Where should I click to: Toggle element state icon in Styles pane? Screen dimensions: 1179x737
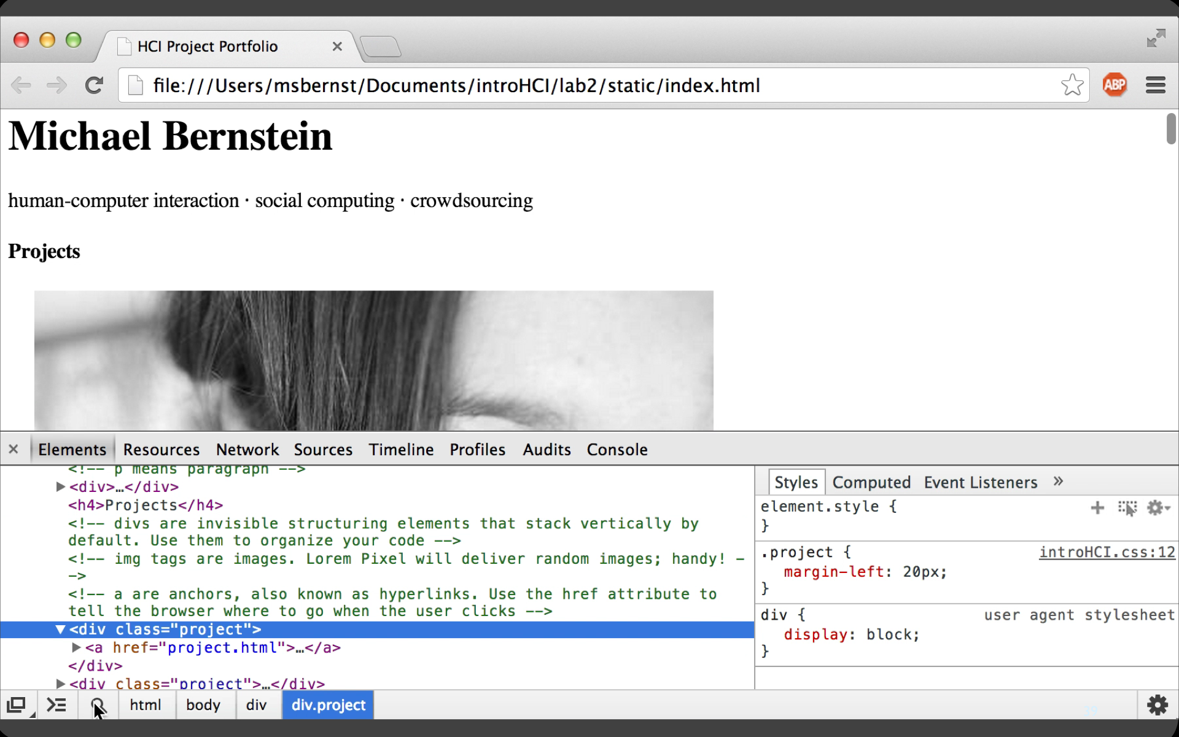point(1127,508)
